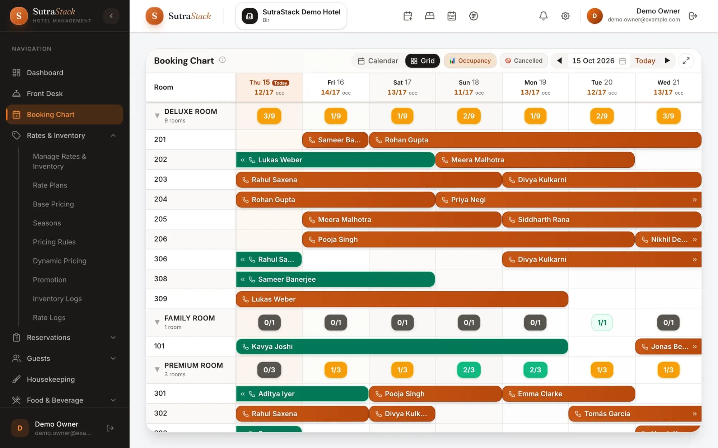Open Lukas Weber booking in room 309
This screenshot has height=448, width=718.
pyautogui.click(x=402, y=299)
